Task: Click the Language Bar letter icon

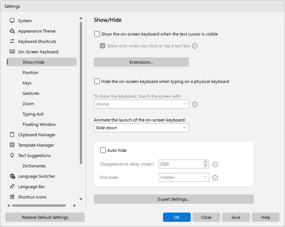Action: [12, 186]
